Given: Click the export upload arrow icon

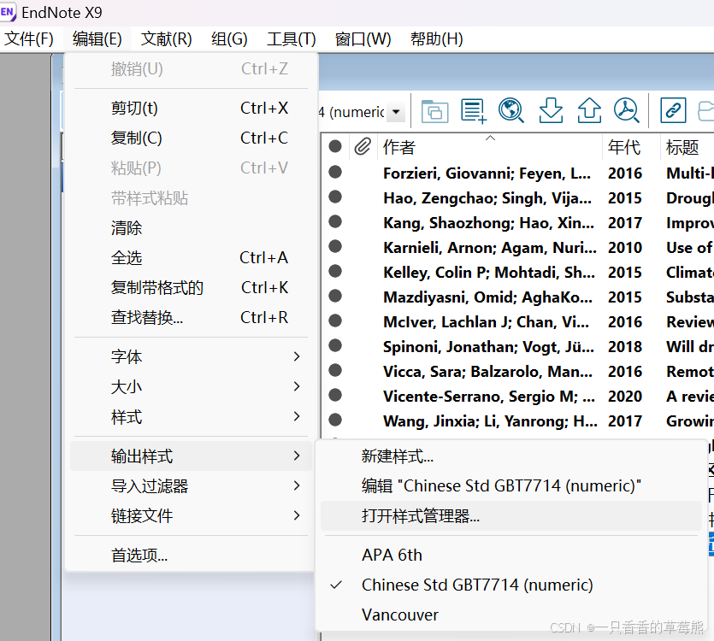Looking at the screenshot, I should click(x=589, y=110).
